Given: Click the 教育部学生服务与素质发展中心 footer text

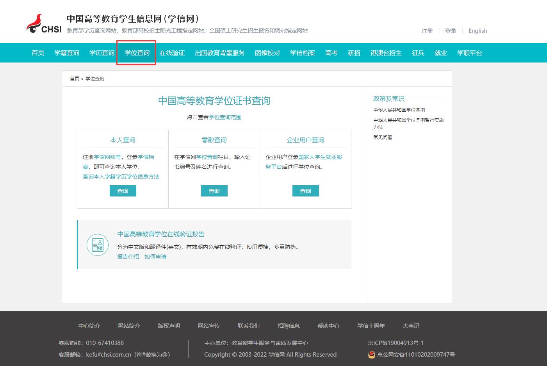Looking at the screenshot, I should tap(270, 343).
